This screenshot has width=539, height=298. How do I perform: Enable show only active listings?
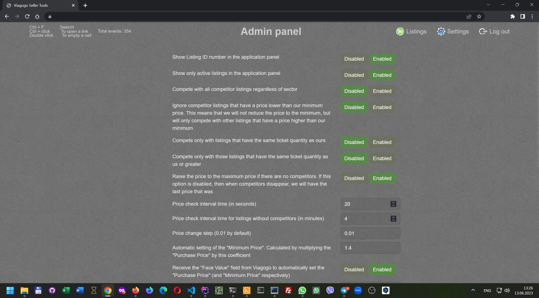[x=382, y=75]
